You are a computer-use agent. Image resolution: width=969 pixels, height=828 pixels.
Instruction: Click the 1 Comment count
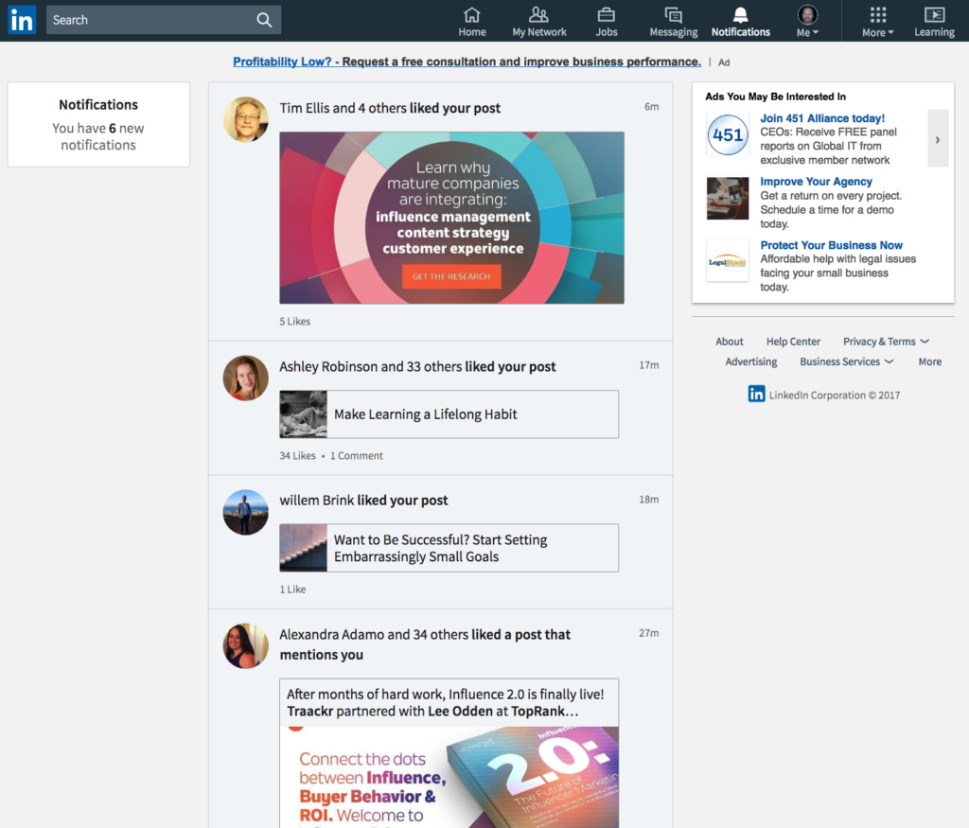click(356, 455)
